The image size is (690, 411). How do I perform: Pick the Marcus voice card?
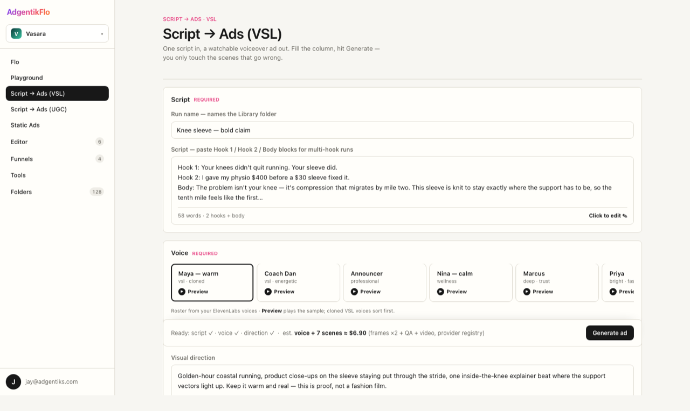557,282
